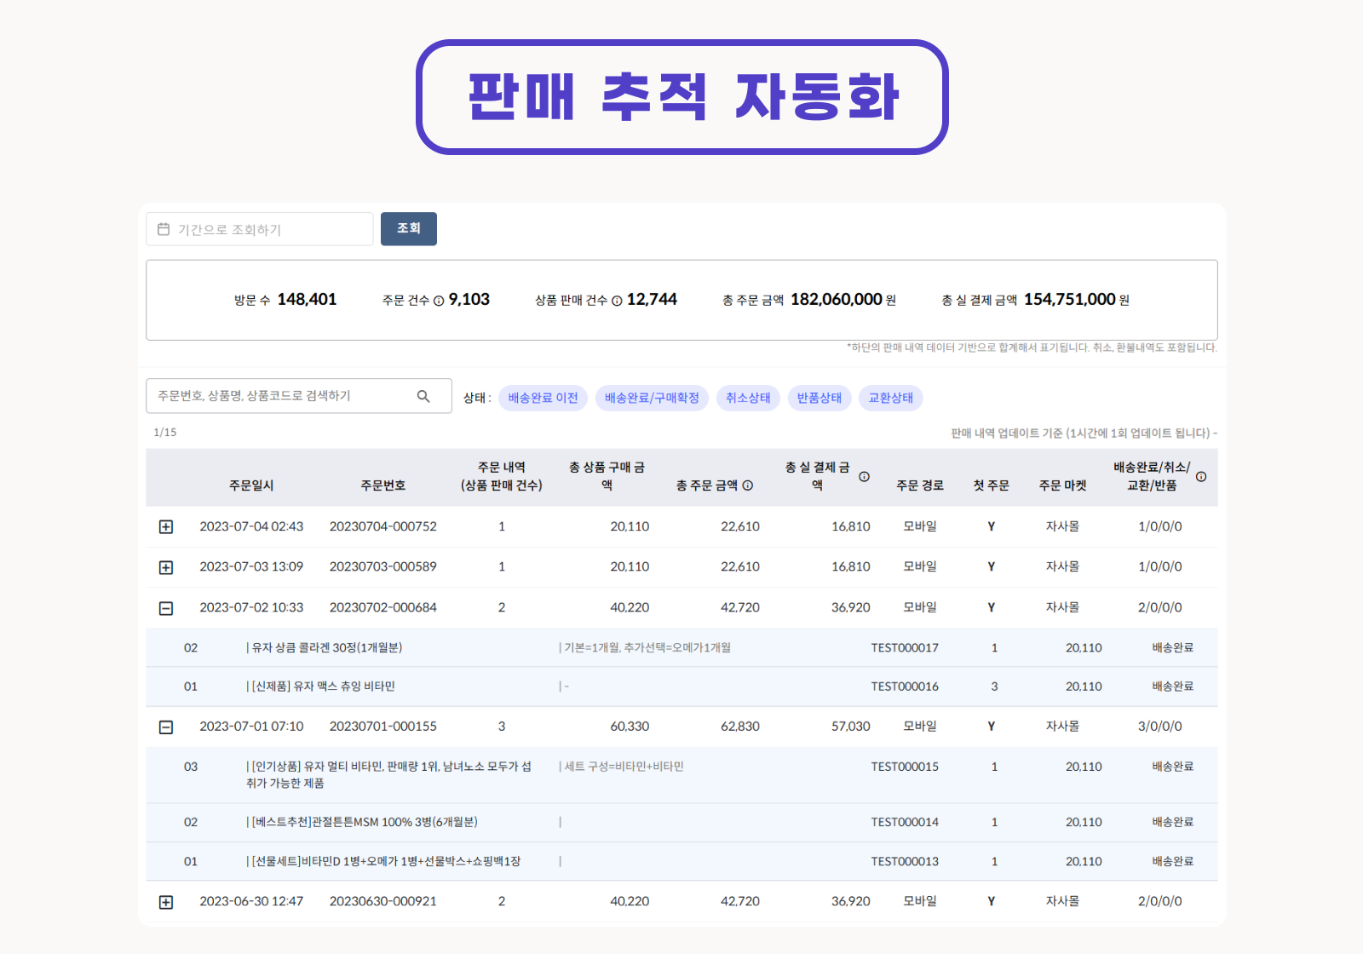Click the plus icon beside 2023-07-03 order row
1363x954 pixels.
pos(166,566)
